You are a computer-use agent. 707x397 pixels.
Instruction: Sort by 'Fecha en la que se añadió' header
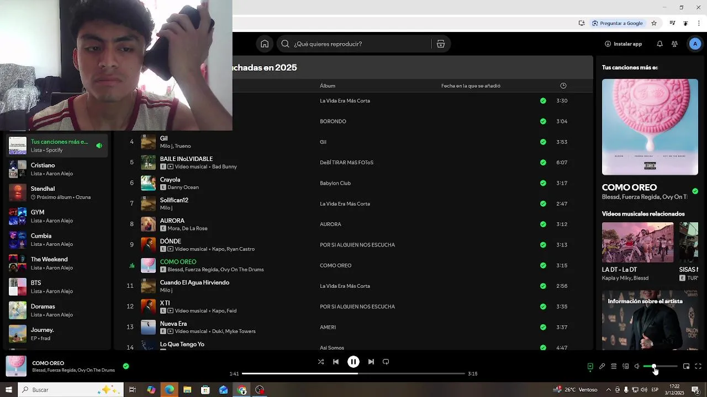pos(471,85)
